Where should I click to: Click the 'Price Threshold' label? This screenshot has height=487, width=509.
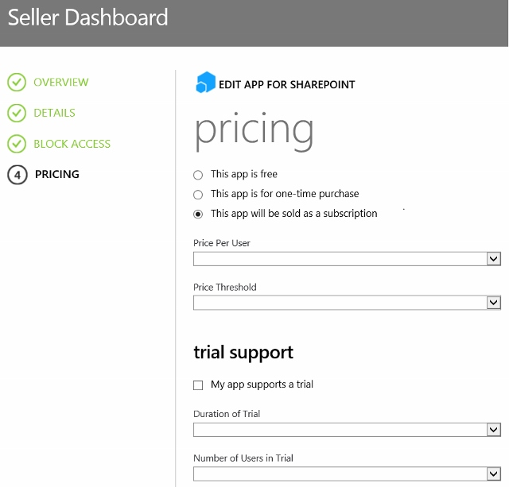pos(225,288)
